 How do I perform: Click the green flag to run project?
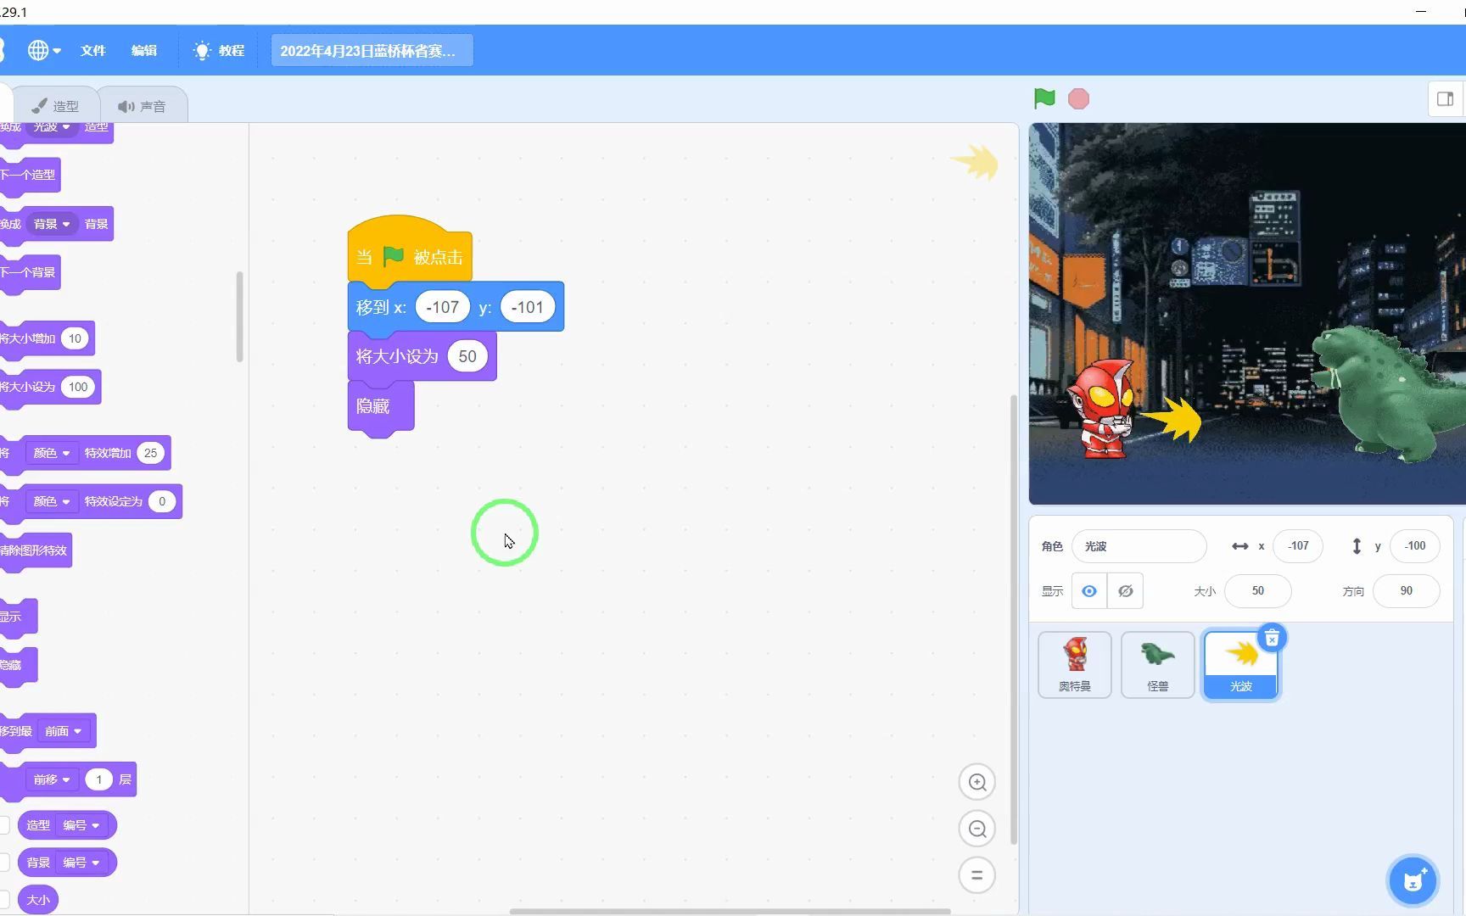[1044, 98]
